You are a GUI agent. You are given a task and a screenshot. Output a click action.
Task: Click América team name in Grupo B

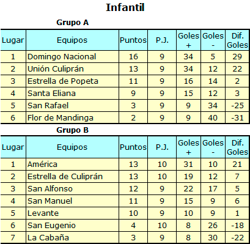pos(42,164)
